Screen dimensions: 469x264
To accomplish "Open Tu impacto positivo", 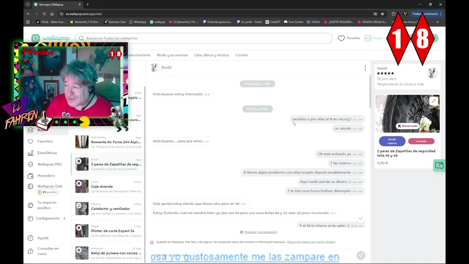I will pyautogui.click(x=47, y=205).
